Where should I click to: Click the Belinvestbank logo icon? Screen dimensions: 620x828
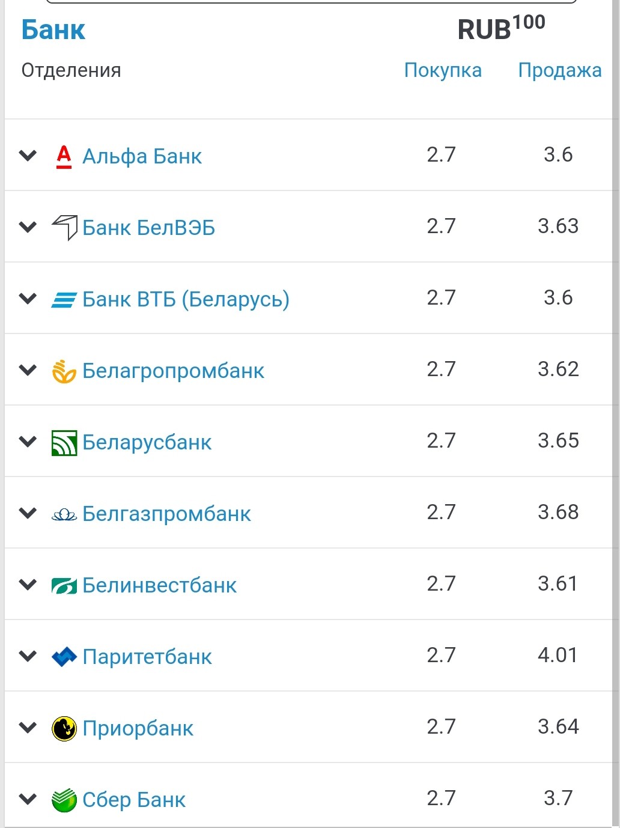point(64,586)
